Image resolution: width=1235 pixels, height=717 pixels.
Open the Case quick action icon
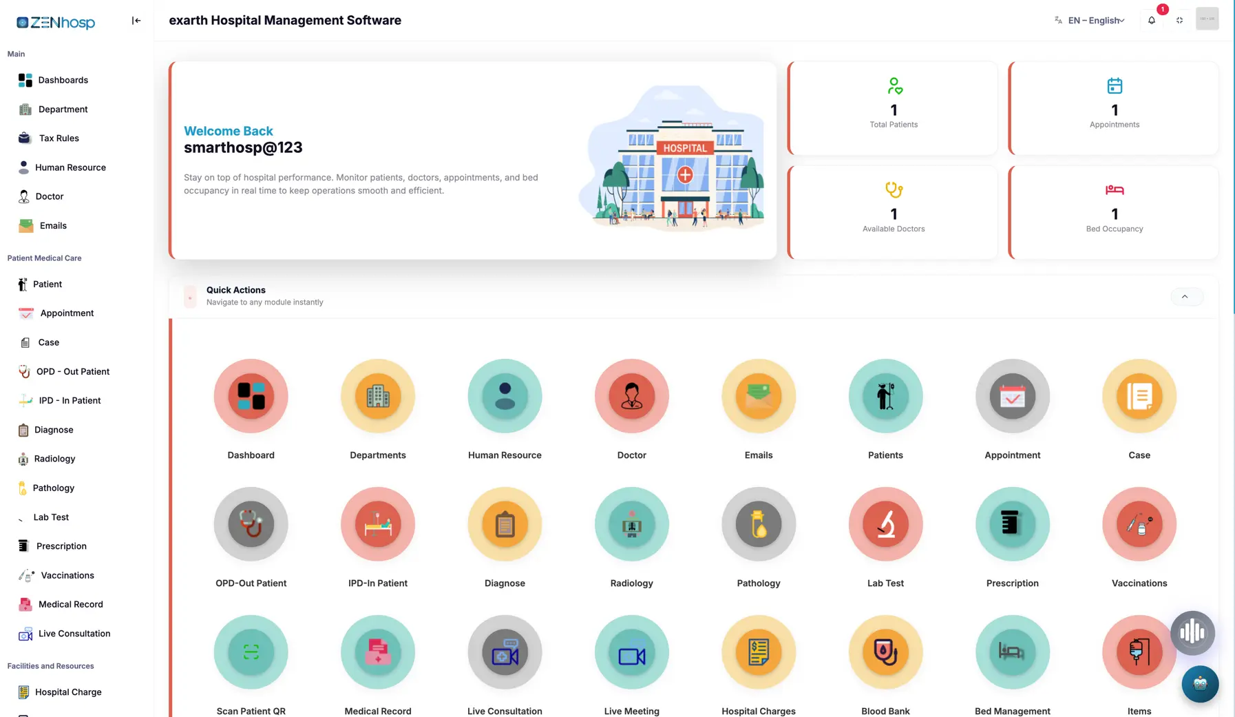click(x=1139, y=396)
